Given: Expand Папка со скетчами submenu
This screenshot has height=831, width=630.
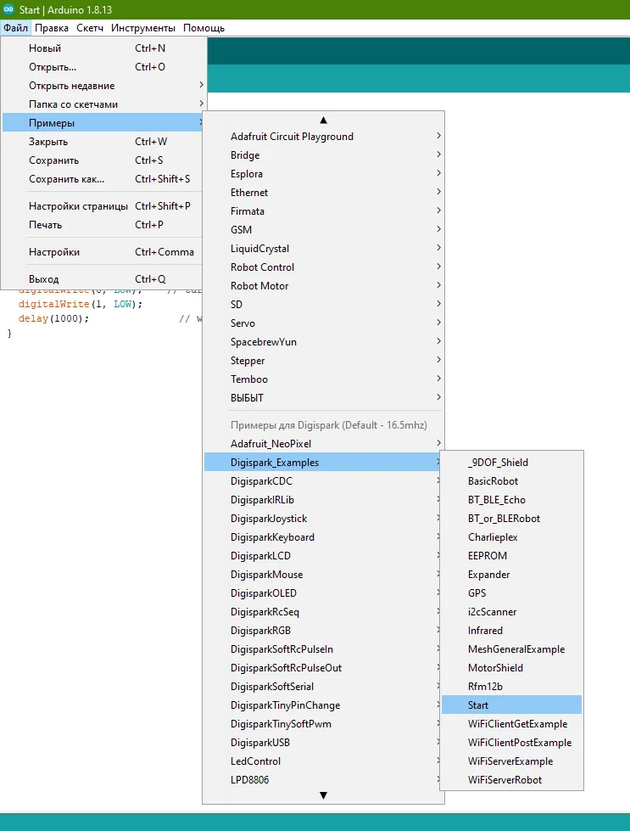Looking at the screenshot, I should (x=103, y=104).
